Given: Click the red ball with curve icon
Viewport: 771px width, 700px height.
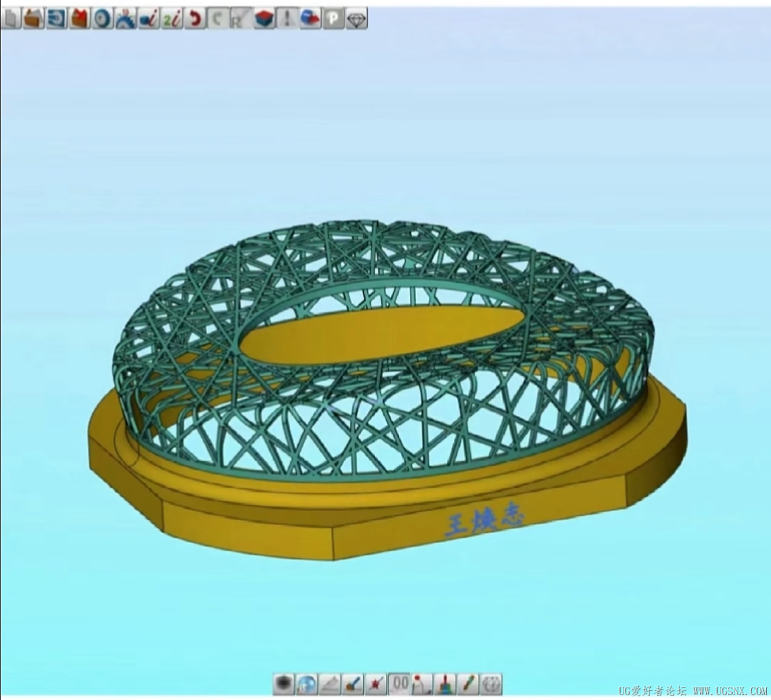Looking at the screenshot, I should click(x=422, y=684).
